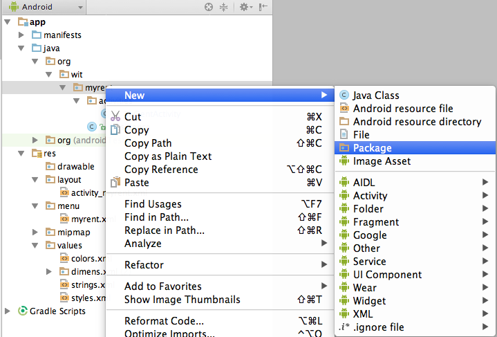This screenshot has width=497, height=337.
Task: Click Find Usages in context menu
Action: [x=153, y=204]
